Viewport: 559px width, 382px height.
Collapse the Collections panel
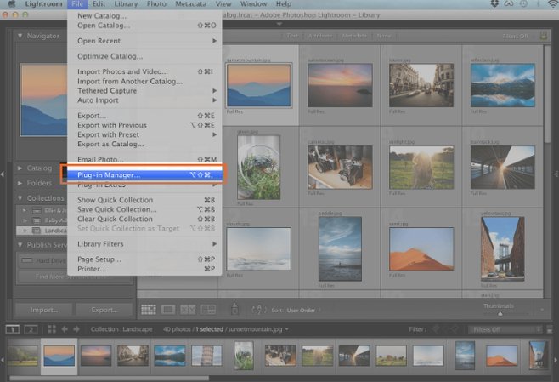[20, 197]
